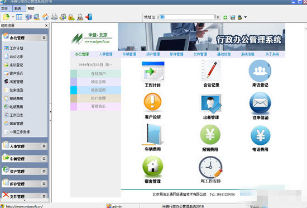The image size is (307, 208).
Task: Click the 修改密码 button
Action: click(x=96, y=90)
